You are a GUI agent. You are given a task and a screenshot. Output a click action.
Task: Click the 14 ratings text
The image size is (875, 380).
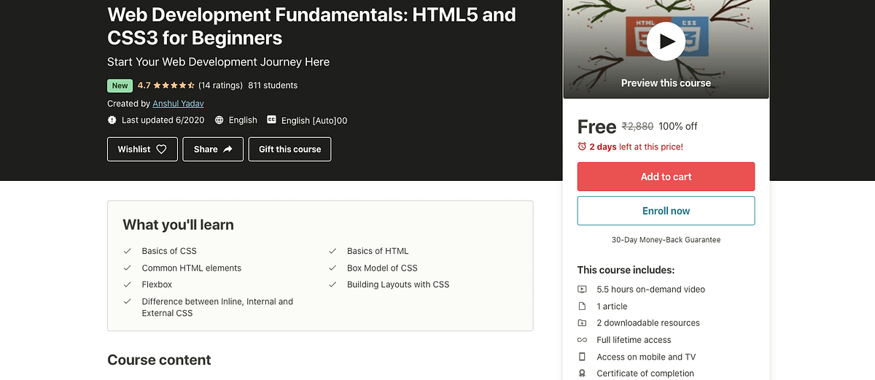pyautogui.click(x=220, y=85)
